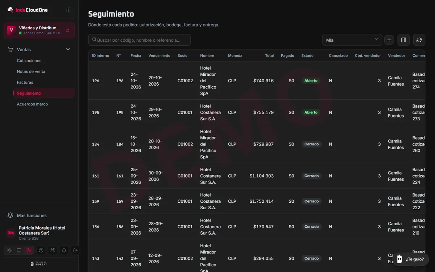Click Patricia Morales user profile name
The width and height of the screenshot is (435, 272).
tap(42, 231)
